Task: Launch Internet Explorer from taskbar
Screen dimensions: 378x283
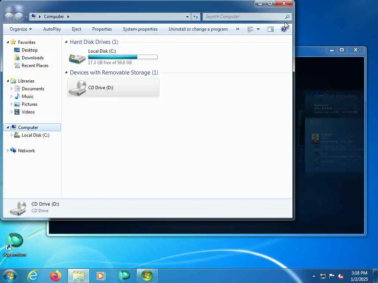Action: pyautogui.click(x=33, y=276)
